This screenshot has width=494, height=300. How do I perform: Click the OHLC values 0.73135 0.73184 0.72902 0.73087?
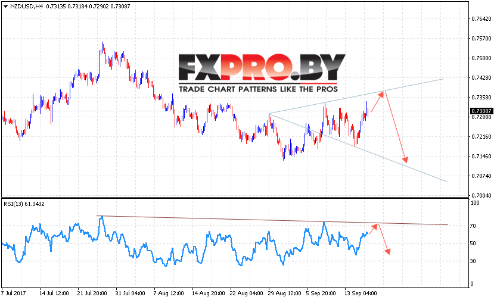[88, 7]
